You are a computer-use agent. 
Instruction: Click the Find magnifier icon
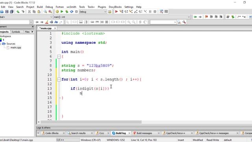pyautogui.click(x=45, y=11)
